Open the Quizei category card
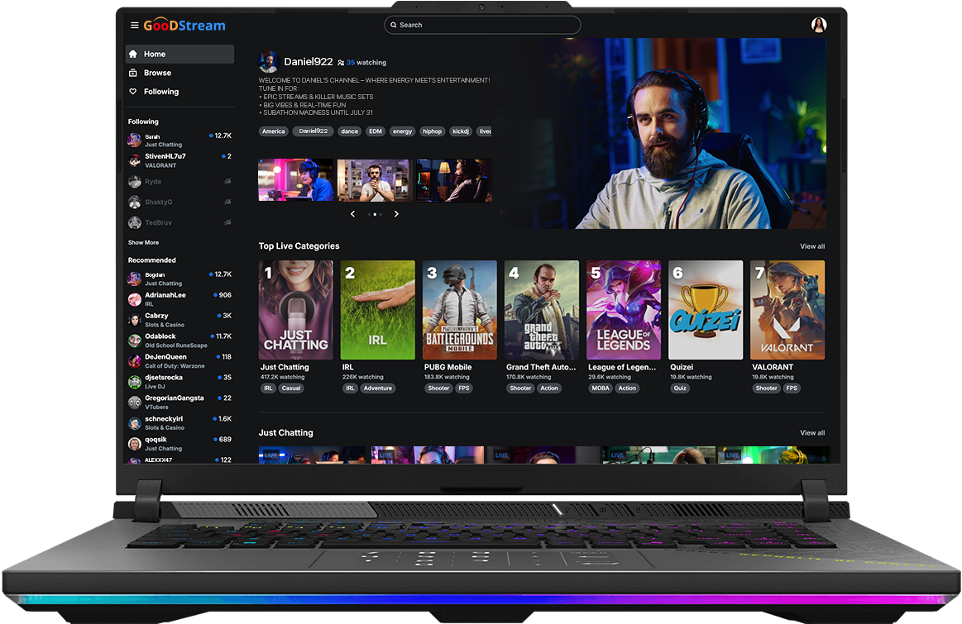The width and height of the screenshot is (962, 624). tap(706, 310)
